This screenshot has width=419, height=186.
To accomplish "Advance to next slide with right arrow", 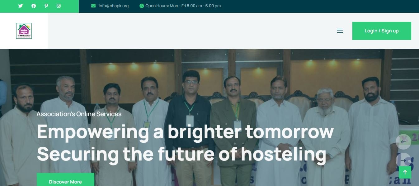I will point(403,160).
